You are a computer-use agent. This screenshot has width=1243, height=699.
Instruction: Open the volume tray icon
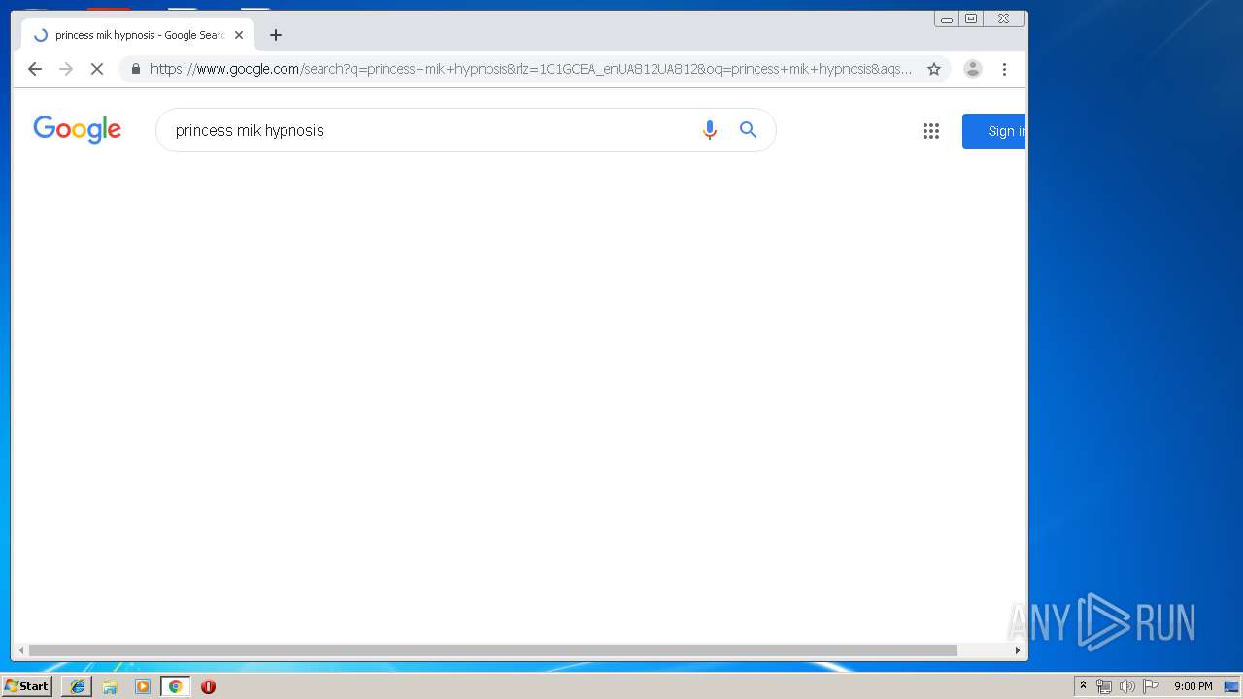[1127, 686]
